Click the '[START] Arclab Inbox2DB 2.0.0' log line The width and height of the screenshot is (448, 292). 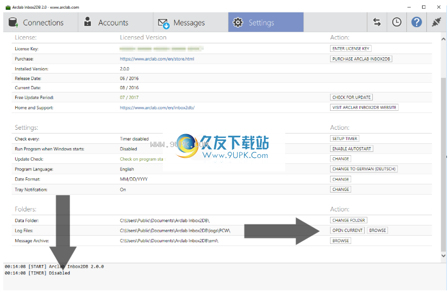tap(54, 266)
